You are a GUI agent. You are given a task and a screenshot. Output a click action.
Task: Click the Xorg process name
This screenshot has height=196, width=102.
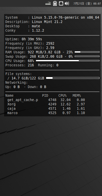click(11, 104)
